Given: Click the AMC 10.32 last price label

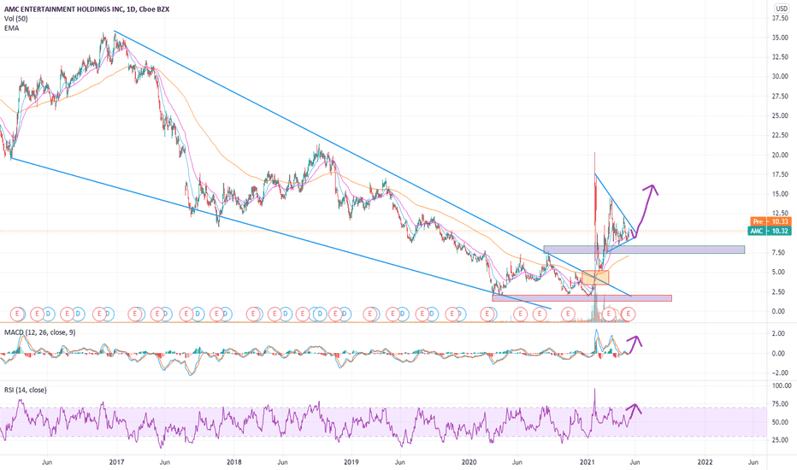Looking at the screenshot, I should (770, 231).
